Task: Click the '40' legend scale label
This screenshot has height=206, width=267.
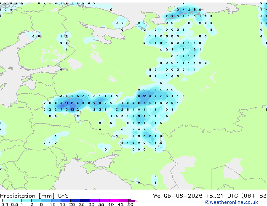Action: [111, 204]
